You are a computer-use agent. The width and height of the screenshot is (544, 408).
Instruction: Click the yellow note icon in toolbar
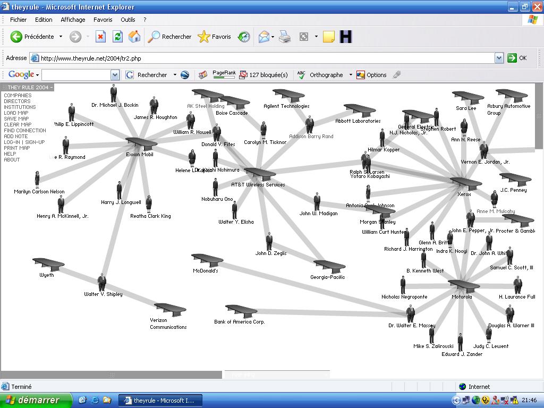[x=328, y=37]
